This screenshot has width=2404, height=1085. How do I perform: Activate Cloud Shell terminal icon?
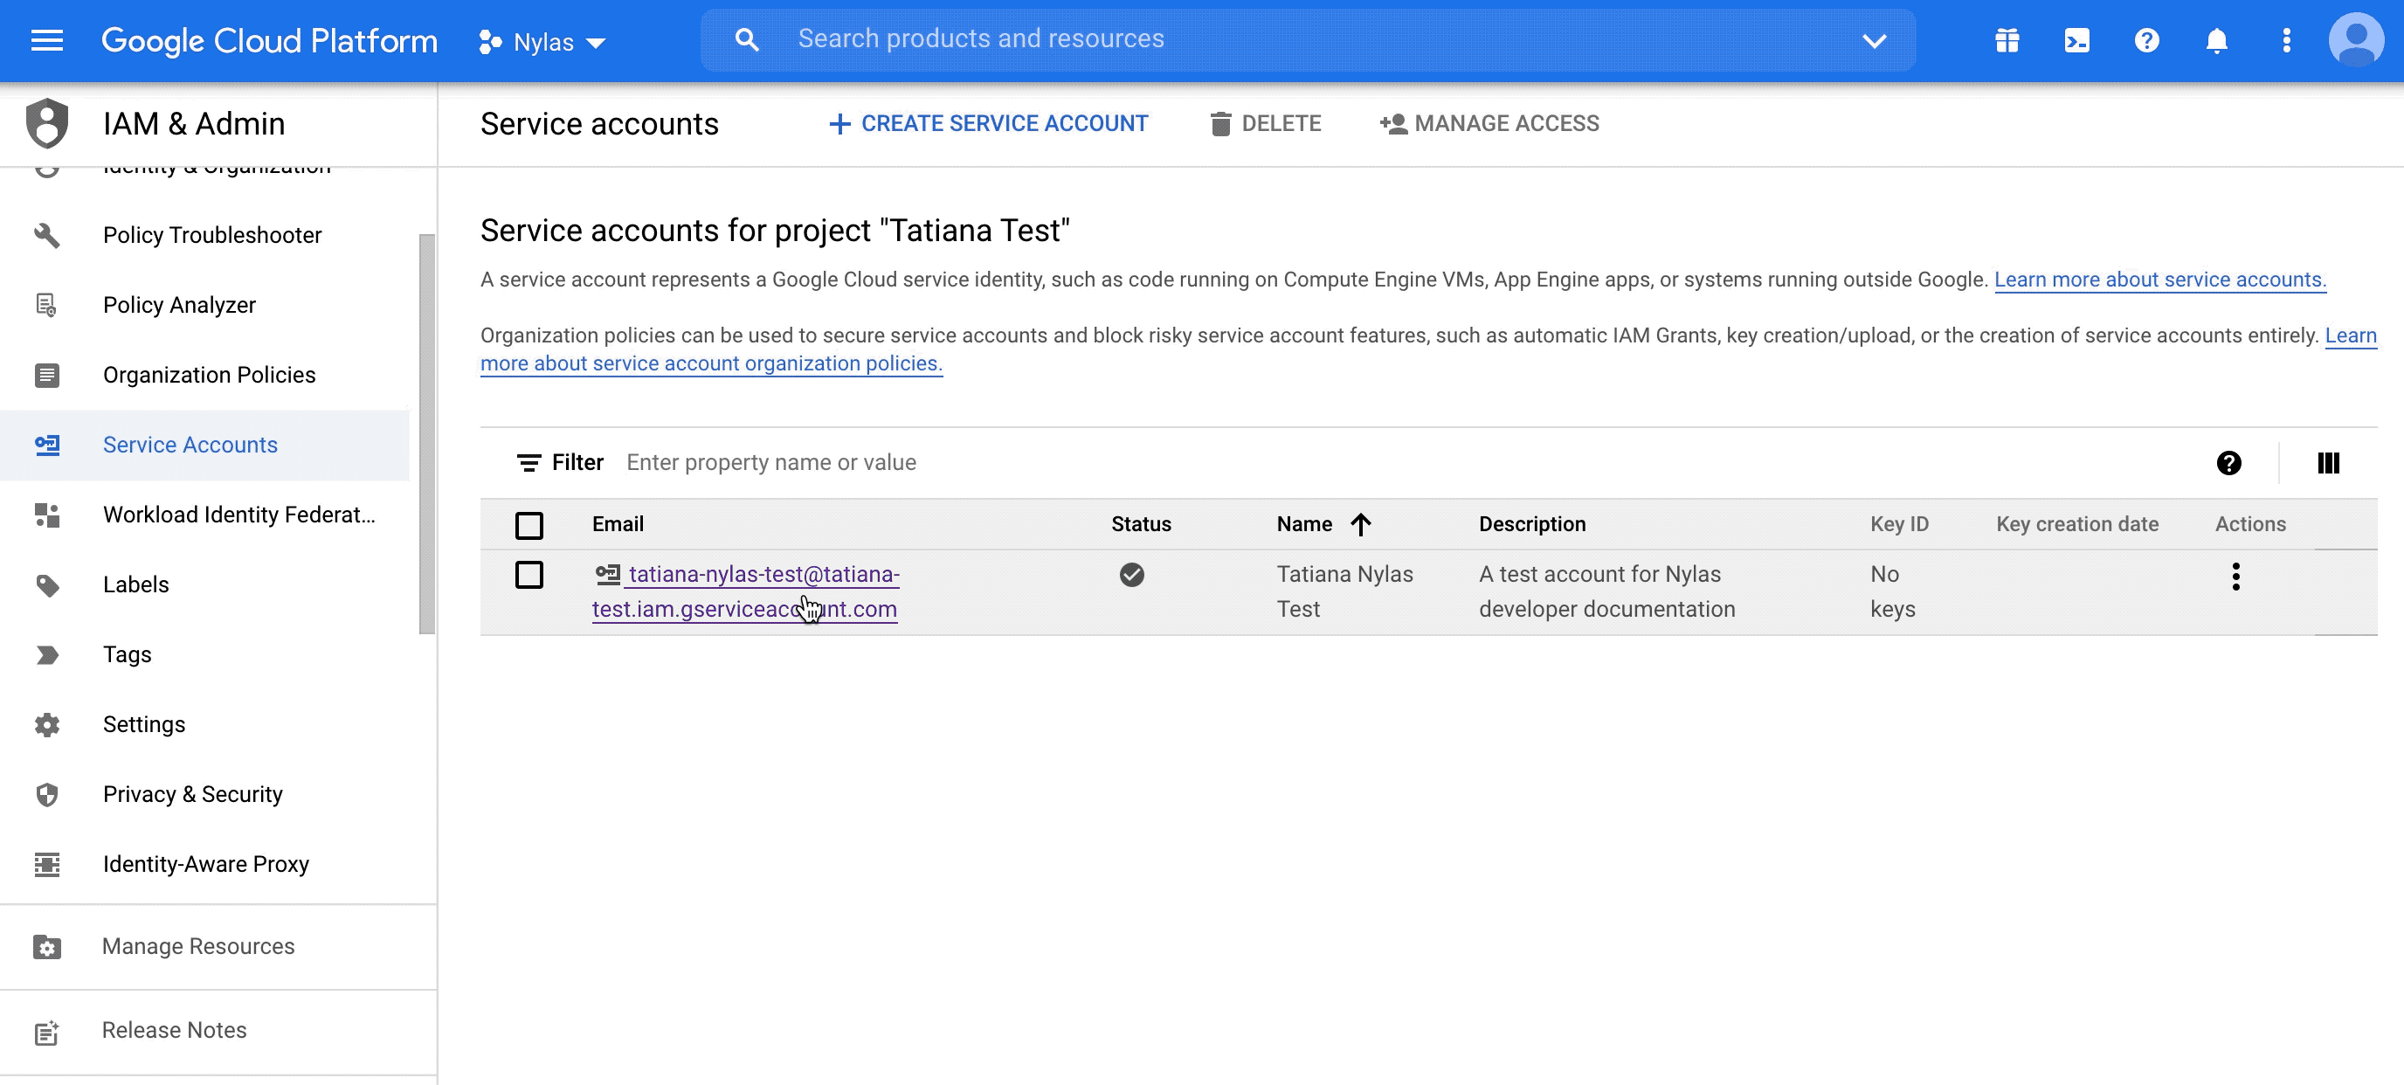tap(2076, 40)
